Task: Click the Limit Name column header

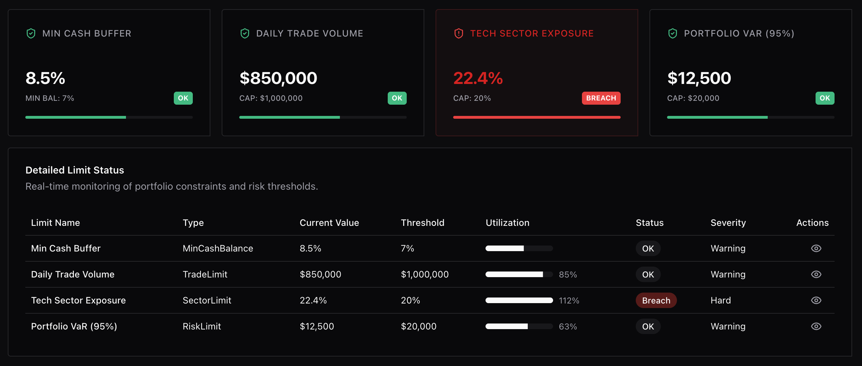Action: 56,223
